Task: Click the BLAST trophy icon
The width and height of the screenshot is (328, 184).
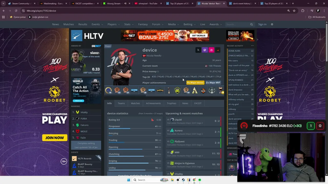Action: pyautogui.click(x=195, y=90)
